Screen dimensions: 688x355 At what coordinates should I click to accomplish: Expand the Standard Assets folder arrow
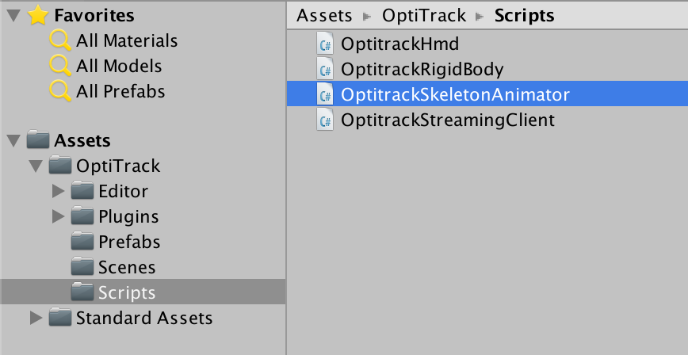point(35,319)
